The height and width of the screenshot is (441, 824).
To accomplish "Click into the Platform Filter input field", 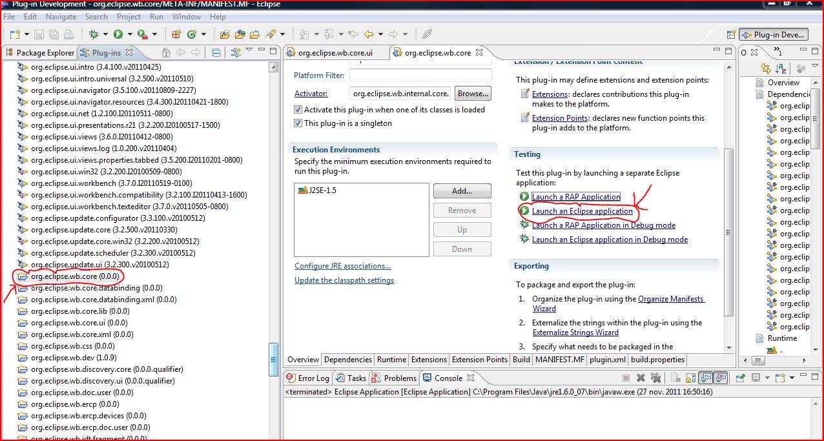I will pos(420,76).
